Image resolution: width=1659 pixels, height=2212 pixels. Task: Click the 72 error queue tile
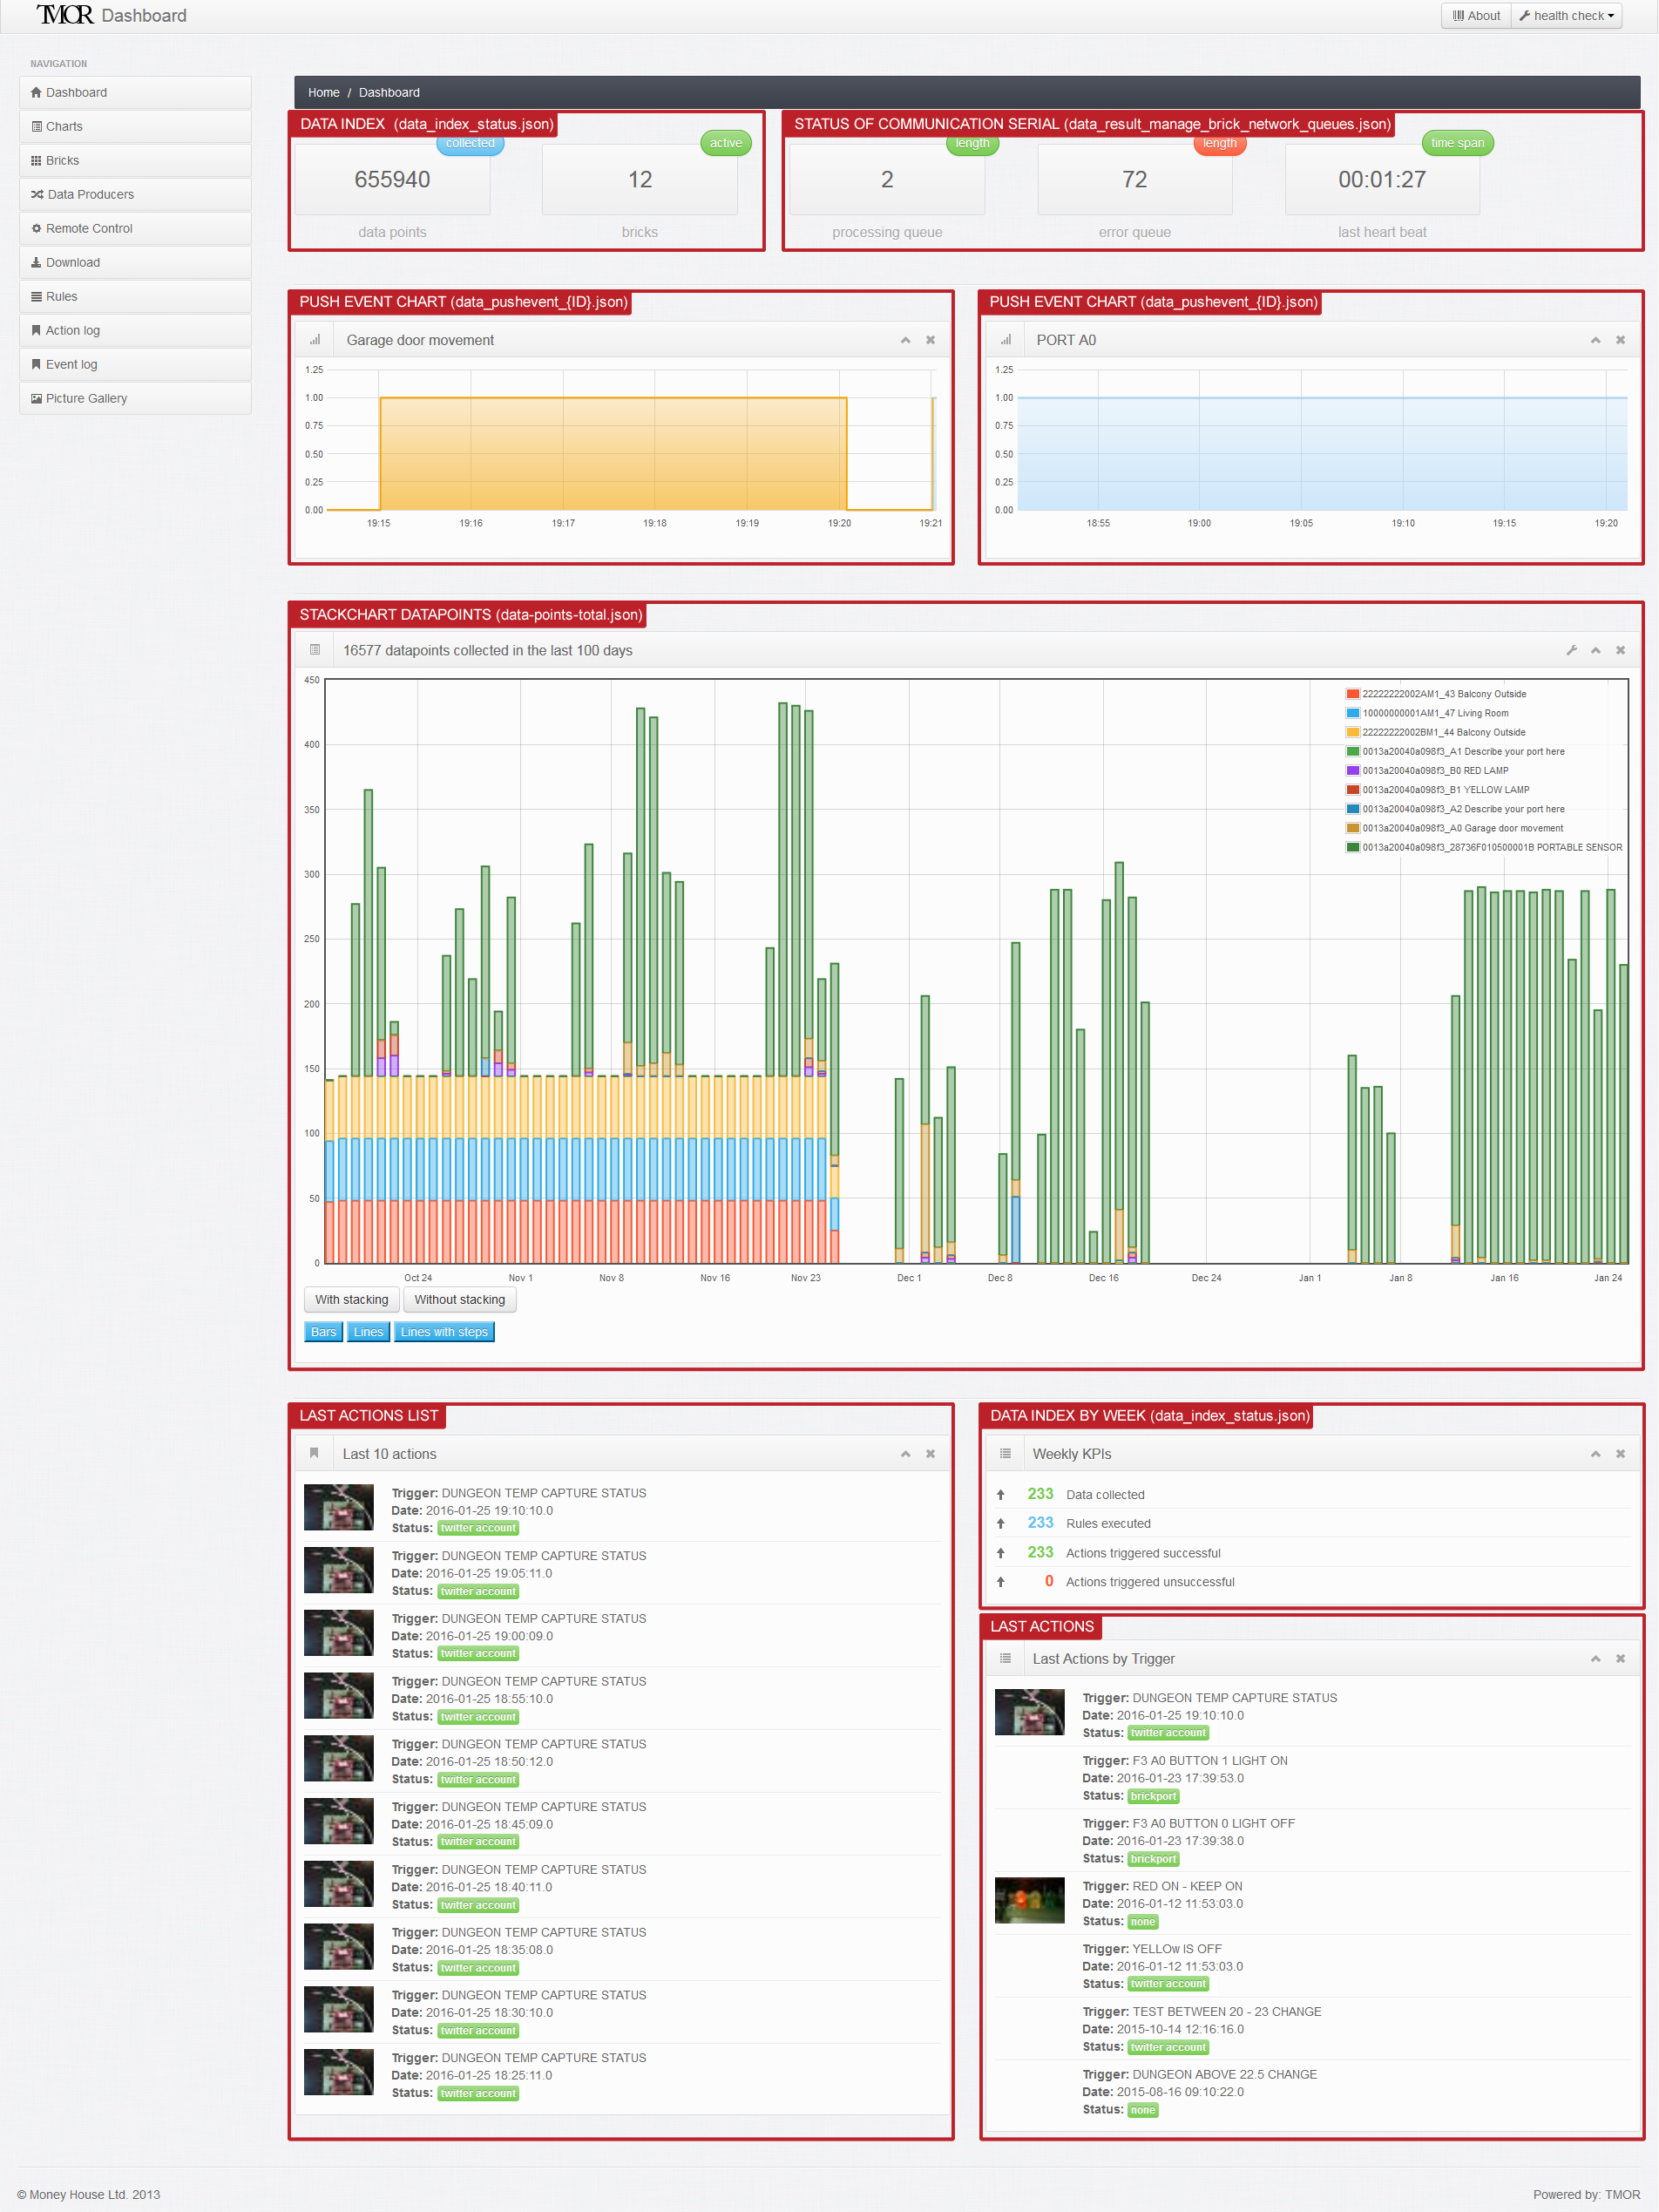pos(1134,180)
